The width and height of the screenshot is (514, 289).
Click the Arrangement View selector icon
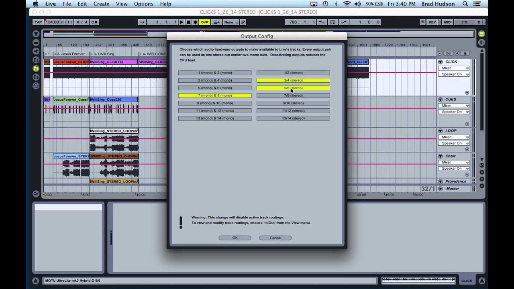click(481, 34)
